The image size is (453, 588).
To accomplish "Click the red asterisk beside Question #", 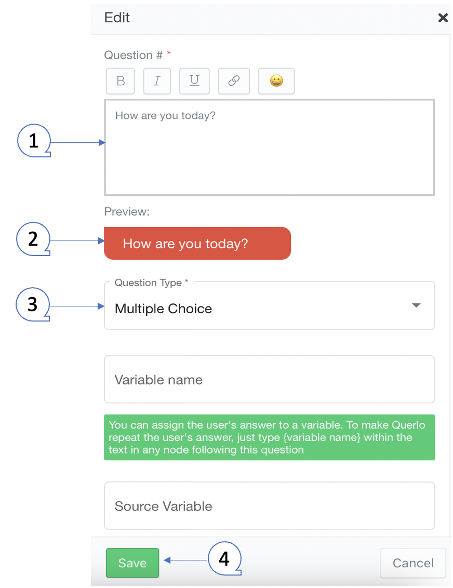I will coord(169,52).
